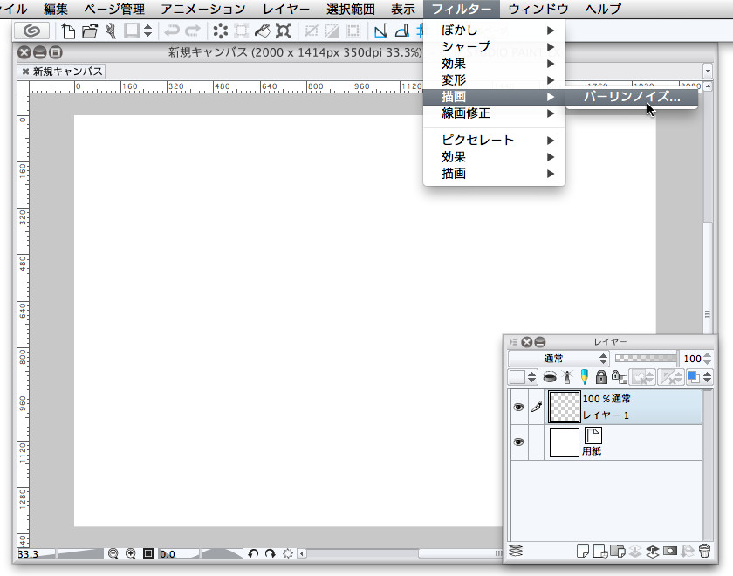Click zoom in magnifier in status bar

130,553
